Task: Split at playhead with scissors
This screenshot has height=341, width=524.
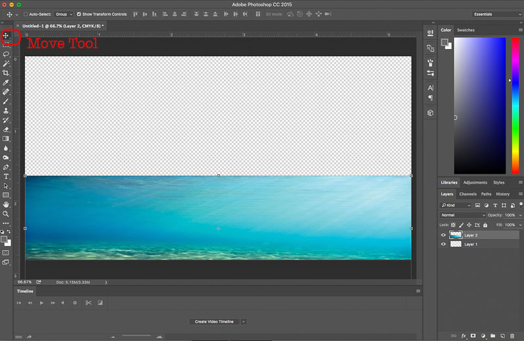Action: pyautogui.click(x=88, y=303)
